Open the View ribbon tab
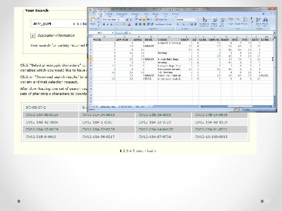The height and width of the screenshot is (211, 282). pos(165,14)
